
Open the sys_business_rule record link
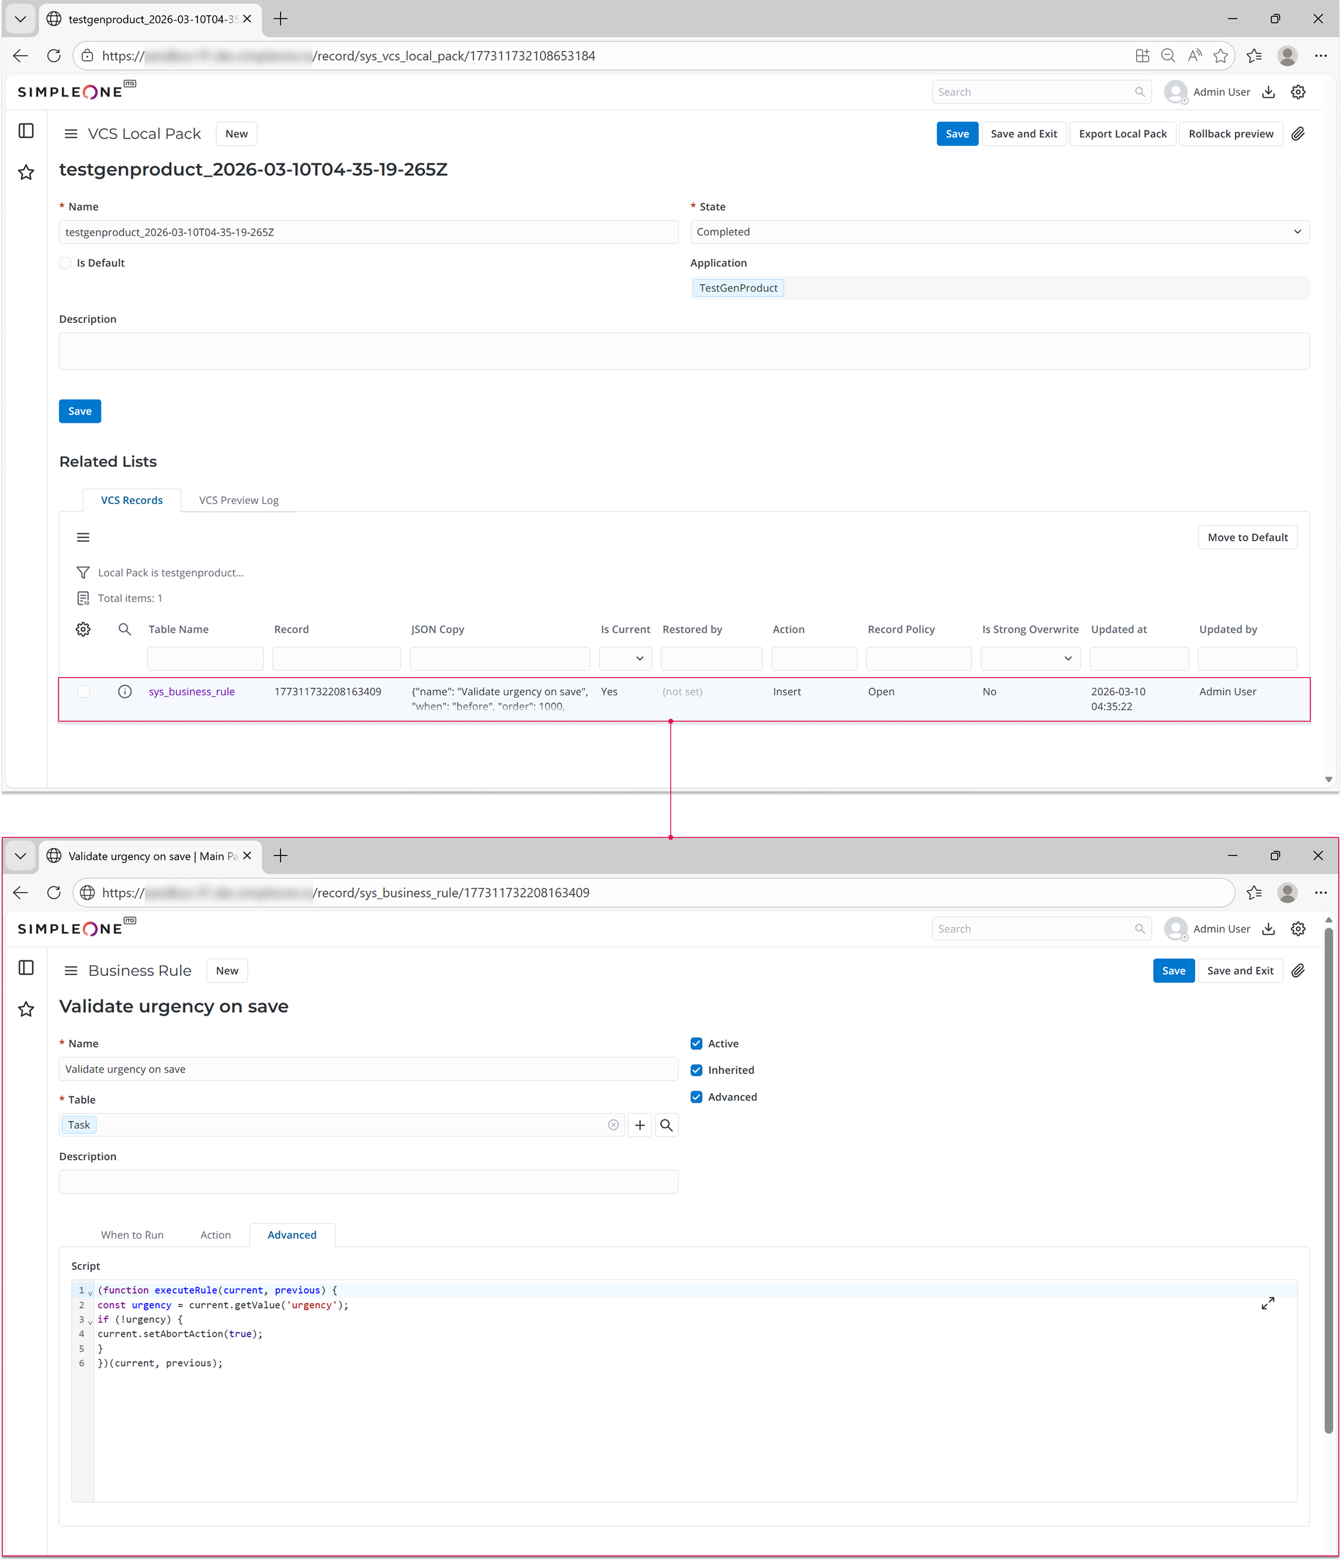[x=192, y=691]
